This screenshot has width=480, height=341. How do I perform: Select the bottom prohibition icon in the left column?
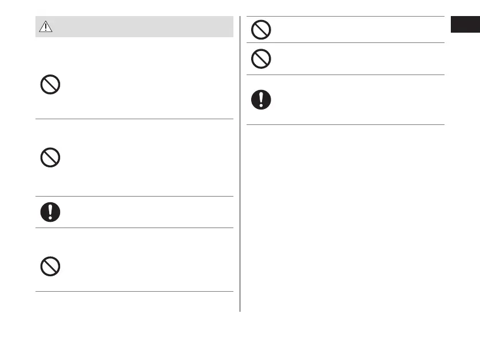pyautogui.click(x=50, y=266)
